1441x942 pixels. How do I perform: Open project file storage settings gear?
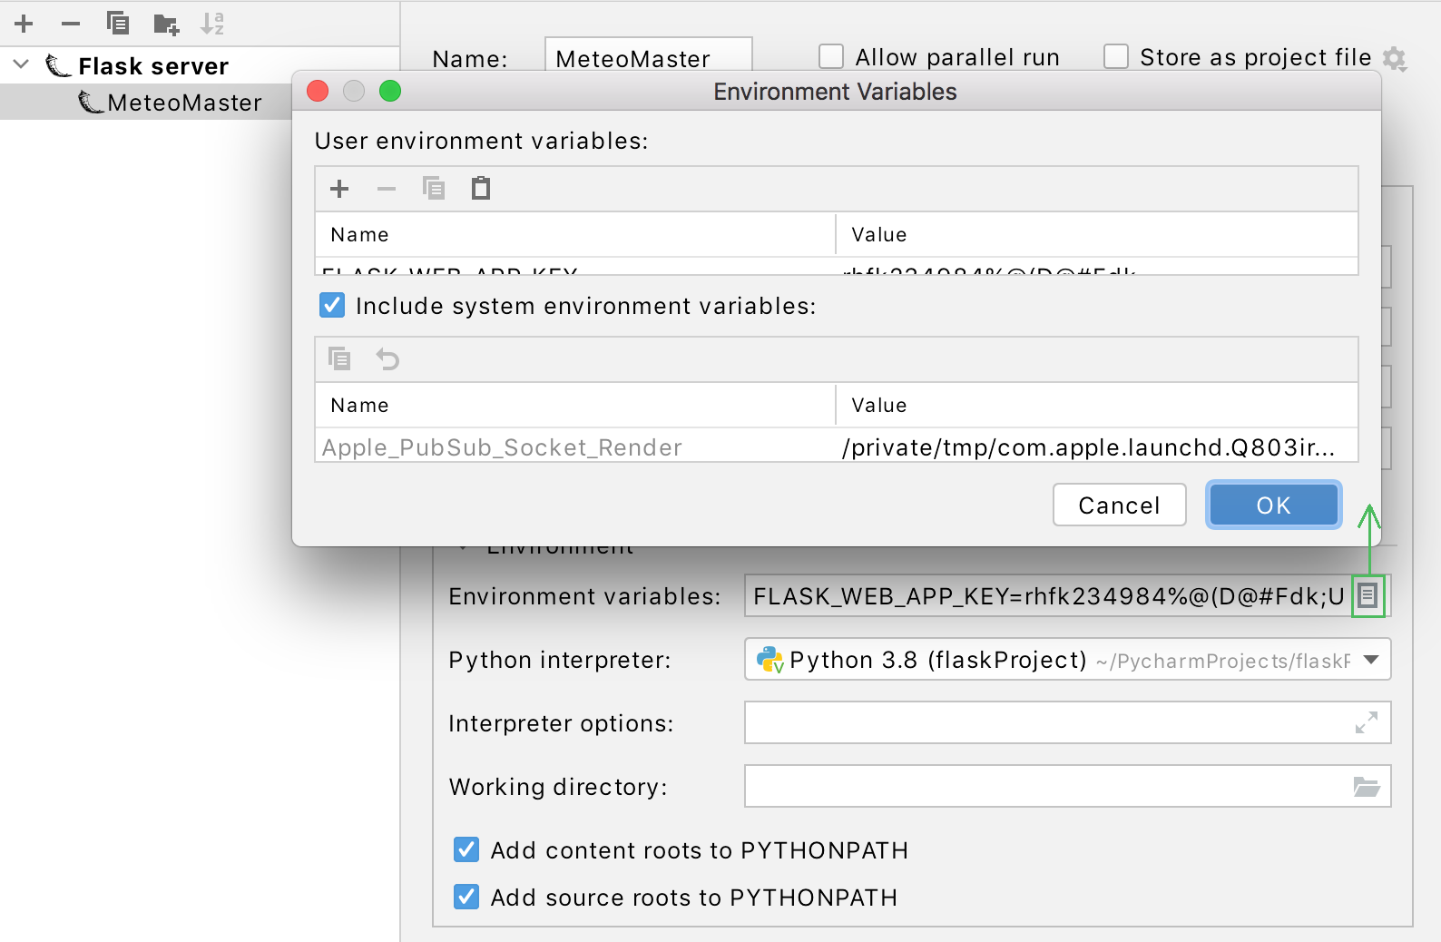[x=1395, y=59]
